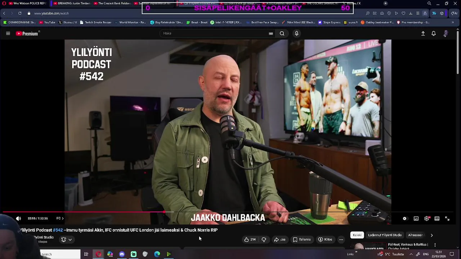Open Stripe Express bookmark
Image resolution: width=461 pixels, height=259 pixels.
click(329, 22)
